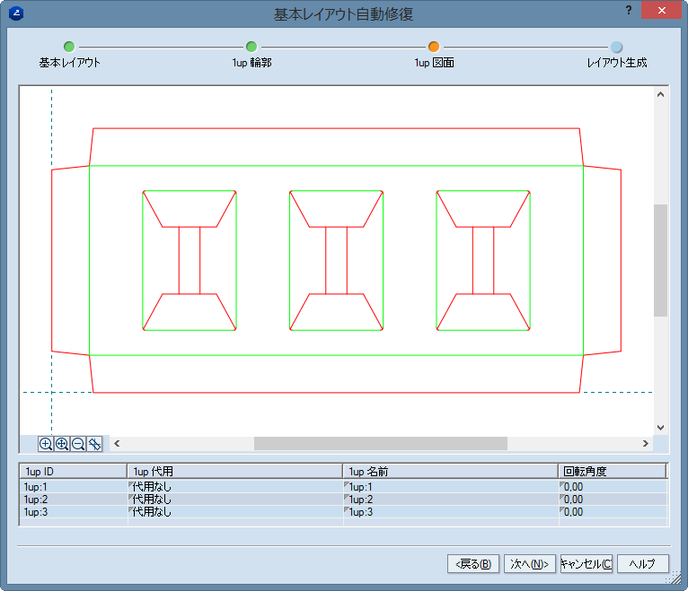Click the right 1up drawing in preview
Screen dimensions: 688x591
483,260
